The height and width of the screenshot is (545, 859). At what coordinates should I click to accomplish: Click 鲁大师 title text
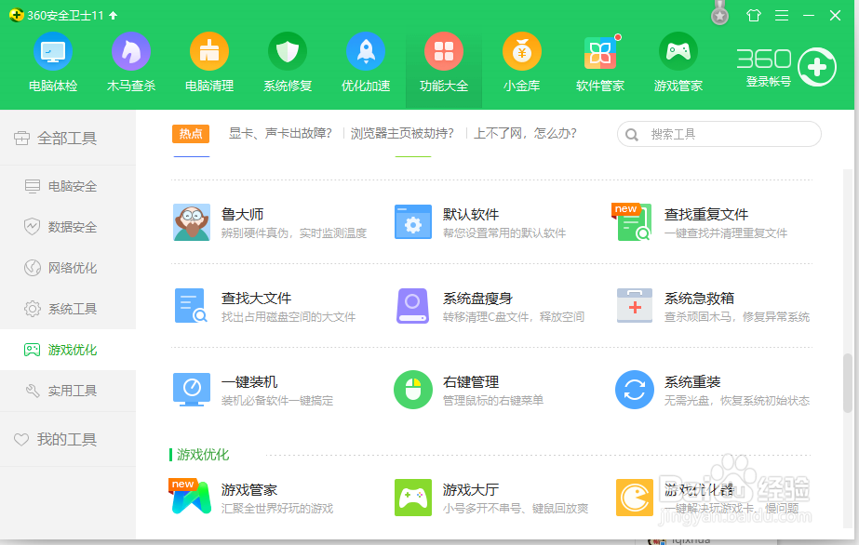[x=242, y=214]
